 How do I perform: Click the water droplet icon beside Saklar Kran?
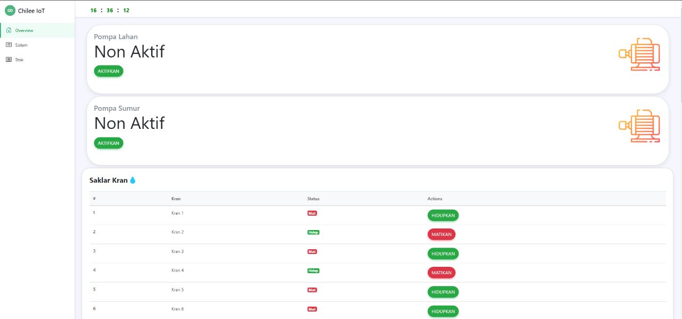point(133,180)
